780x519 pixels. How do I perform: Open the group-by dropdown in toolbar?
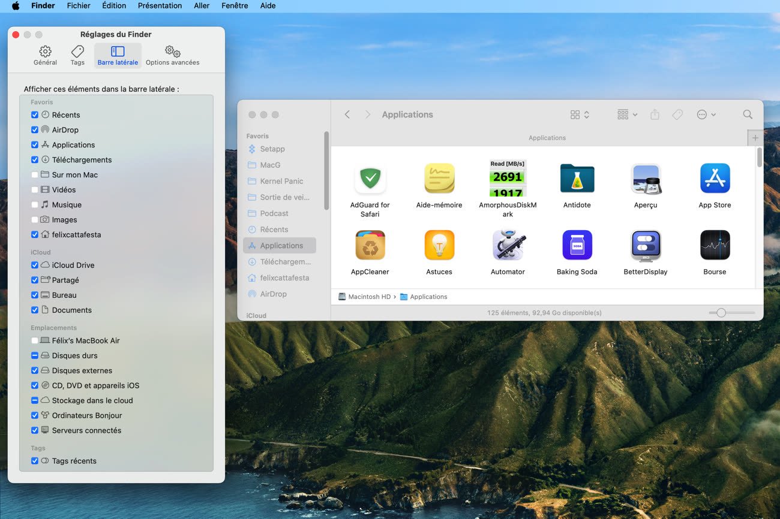627,114
